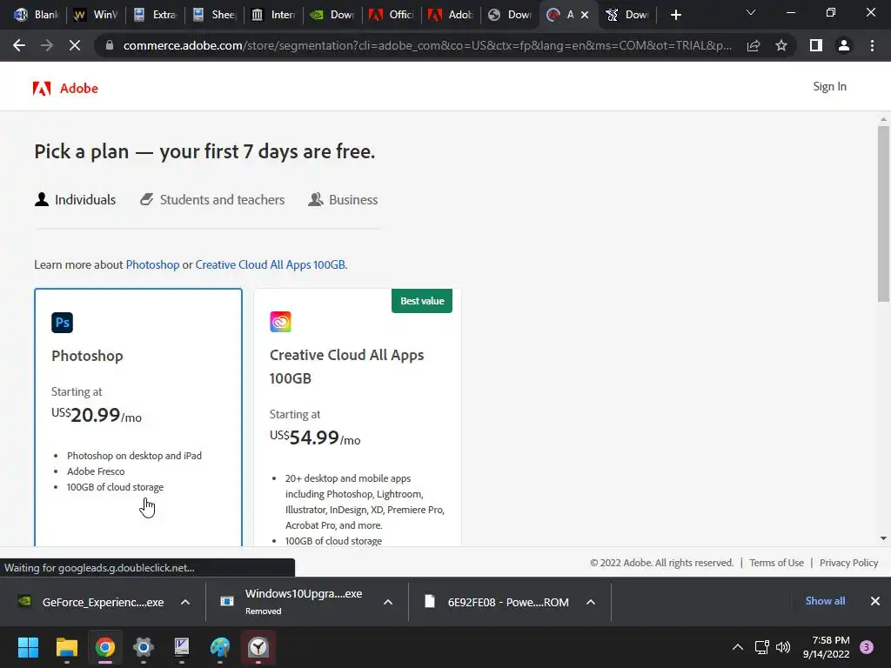Expand options for 6E92FE08 ROM download
Viewport: 891px width, 668px height.
591,602
